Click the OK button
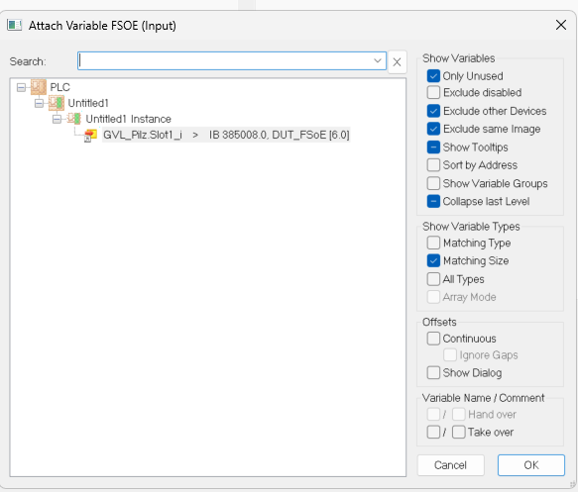Viewport: 578px width, 492px height. 530,465
